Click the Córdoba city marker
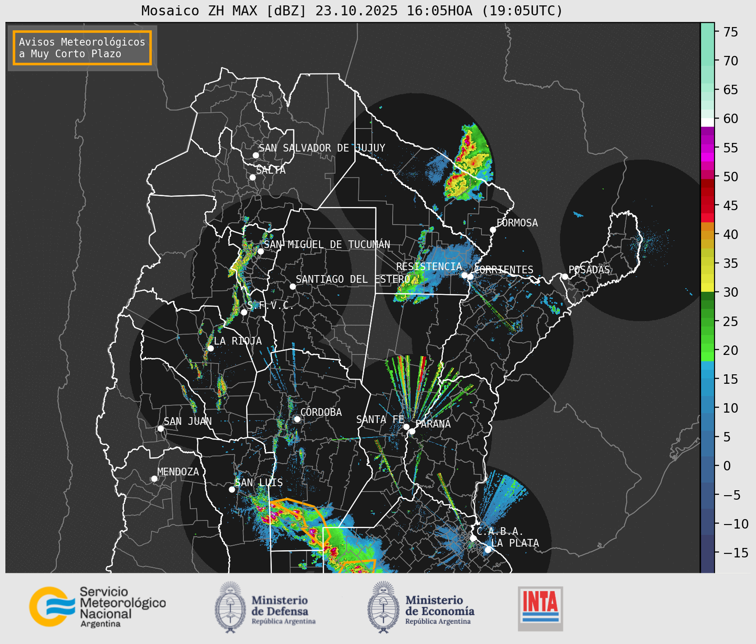The height and width of the screenshot is (644, 756). tap(297, 419)
